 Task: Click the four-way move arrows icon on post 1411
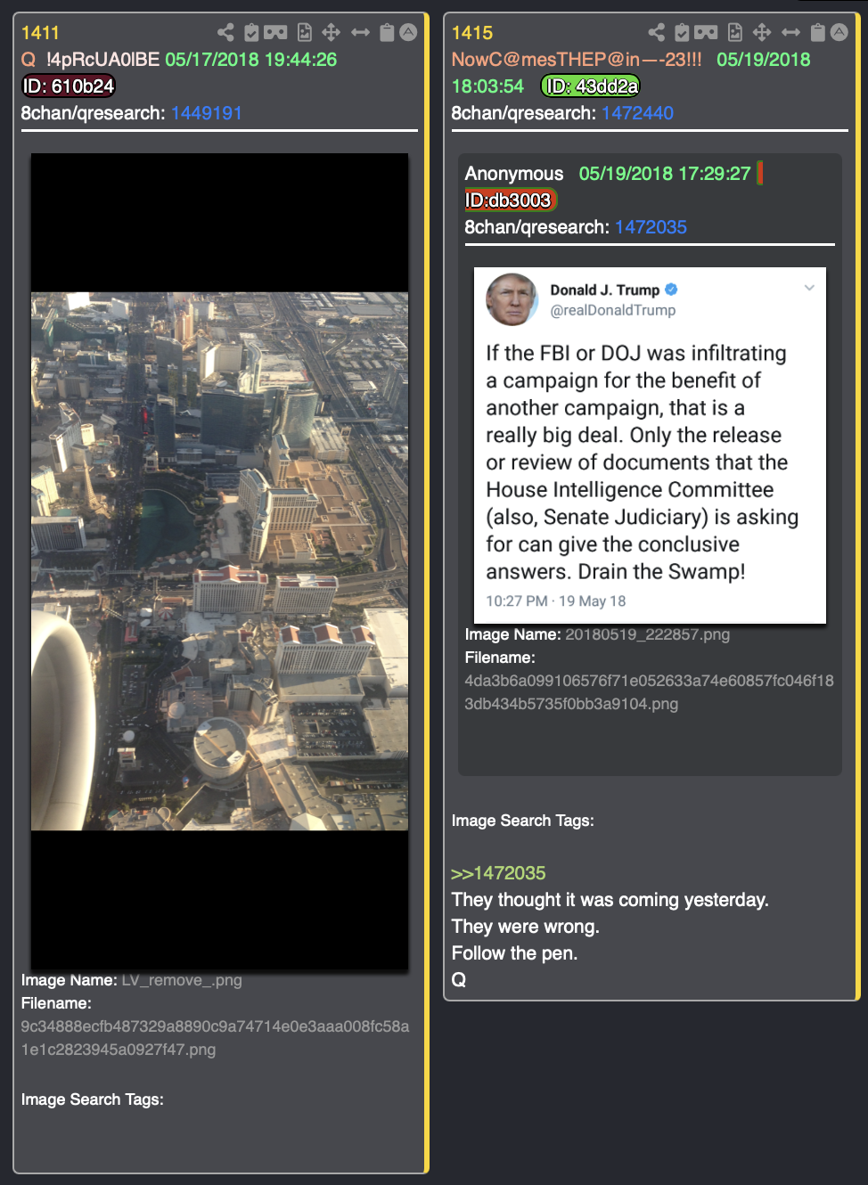click(x=332, y=33)
